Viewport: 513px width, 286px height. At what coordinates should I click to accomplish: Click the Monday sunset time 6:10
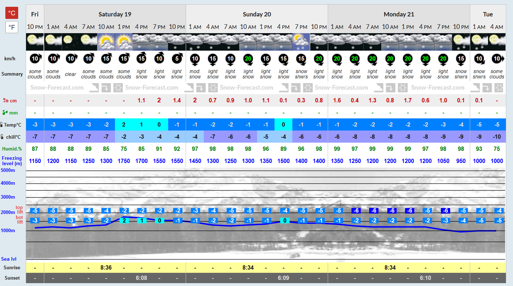426,278
